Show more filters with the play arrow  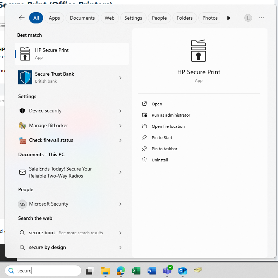click(x=229, y=18)
